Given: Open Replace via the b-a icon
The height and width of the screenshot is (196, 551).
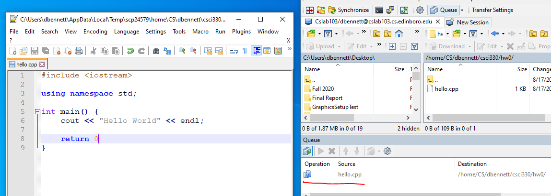Looking at the screenshot, I should click(x=167, y=51).
